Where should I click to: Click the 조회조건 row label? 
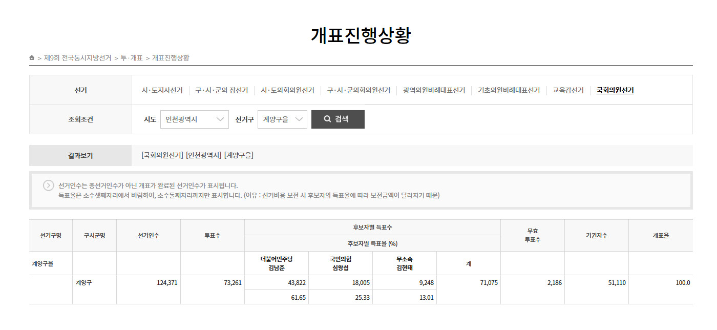pyautogui.click(x=80, y=119)
